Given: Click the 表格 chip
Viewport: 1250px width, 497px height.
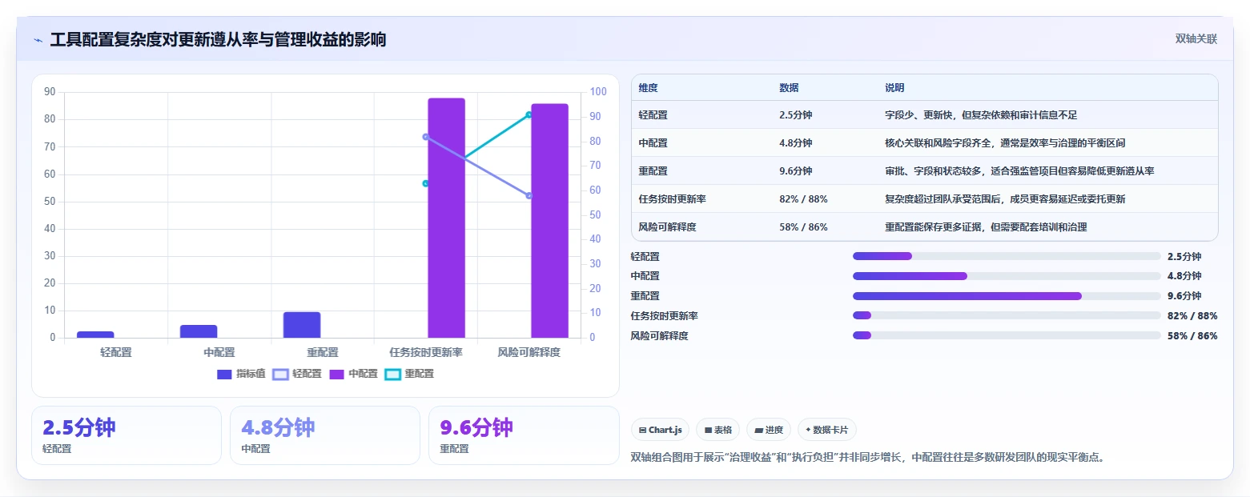Looking at the screenshot, I should pos(717,430).
